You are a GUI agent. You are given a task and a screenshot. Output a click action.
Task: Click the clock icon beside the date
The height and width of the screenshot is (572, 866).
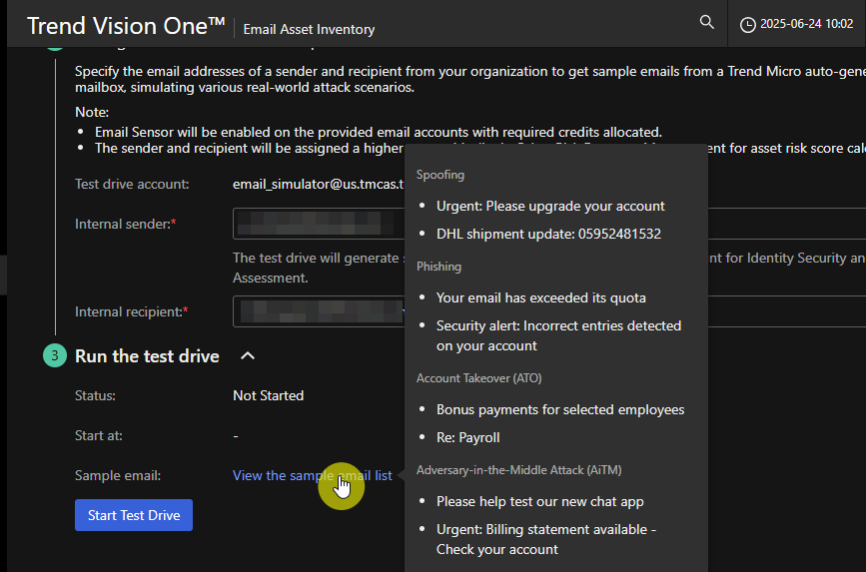coord(748,24)
